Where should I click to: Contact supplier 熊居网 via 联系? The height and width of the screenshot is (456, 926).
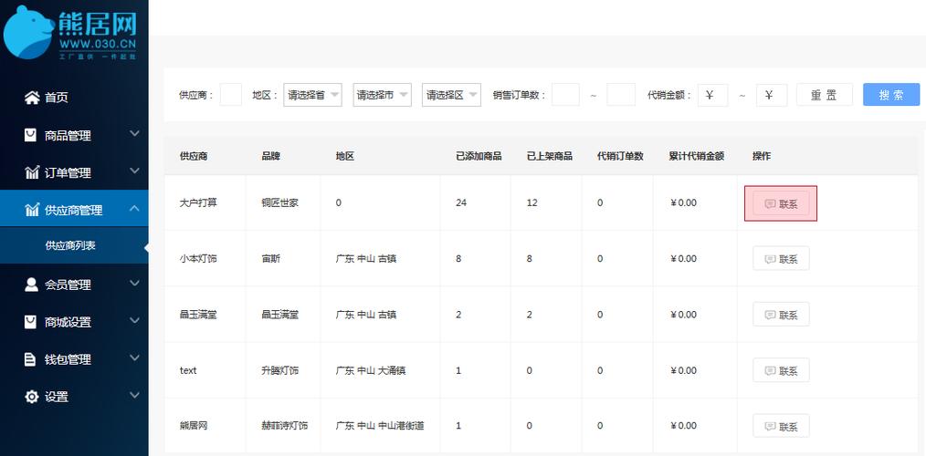pos(781,426)
